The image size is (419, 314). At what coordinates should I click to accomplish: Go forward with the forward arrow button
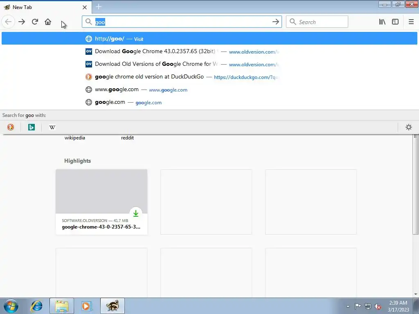(x=22, y=22)
